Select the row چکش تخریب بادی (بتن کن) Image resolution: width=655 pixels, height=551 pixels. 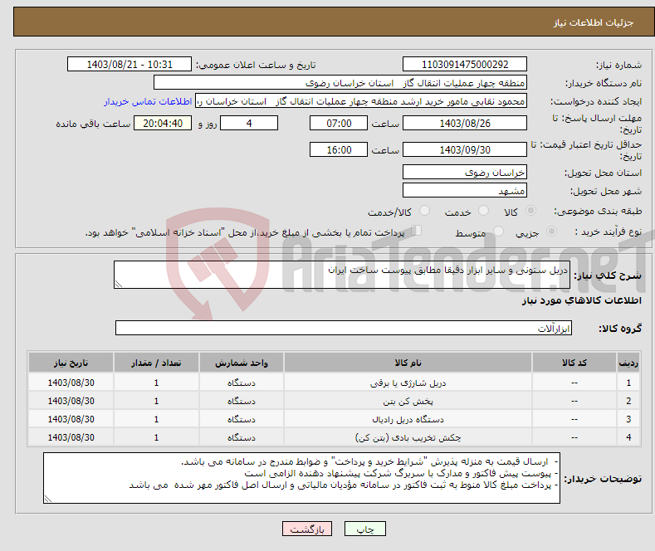(334, 437)
